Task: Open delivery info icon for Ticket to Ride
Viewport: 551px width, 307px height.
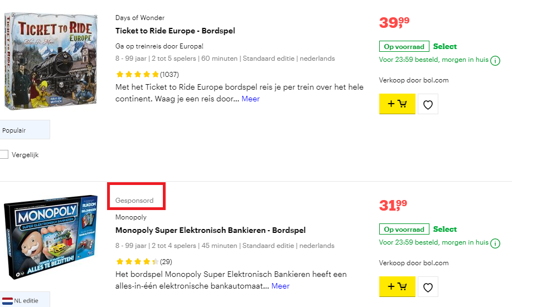Action: 495,61
